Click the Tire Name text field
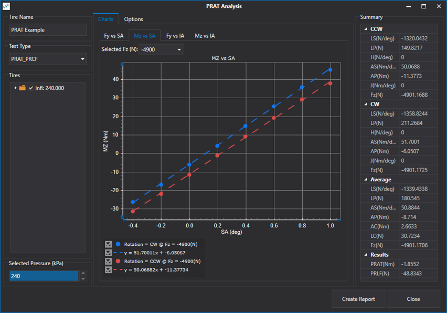This screenshot has height=313, width=447. [48, 30]
